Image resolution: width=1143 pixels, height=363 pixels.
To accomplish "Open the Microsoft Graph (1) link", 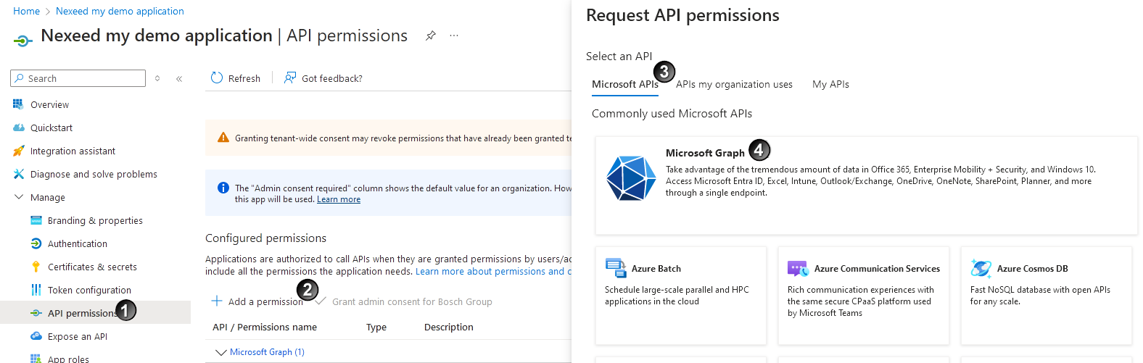I will 267,352.
